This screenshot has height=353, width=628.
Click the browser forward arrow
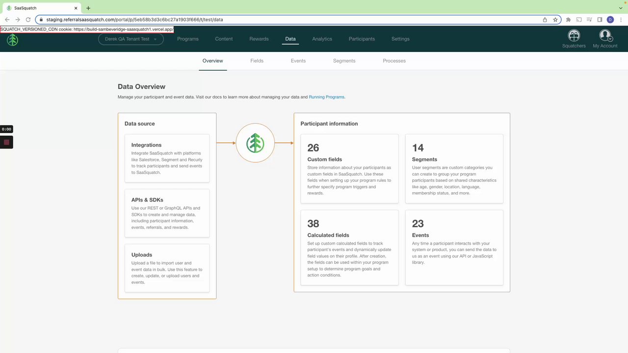(x=18, y=20)
